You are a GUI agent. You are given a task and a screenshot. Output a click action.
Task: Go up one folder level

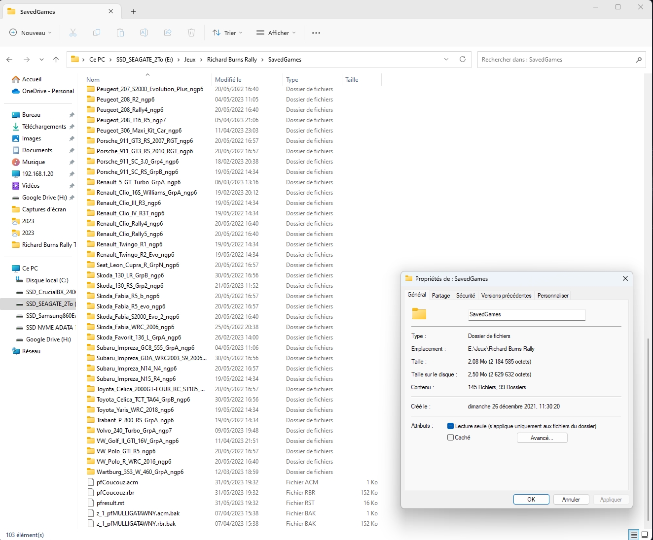pos(56,60)
